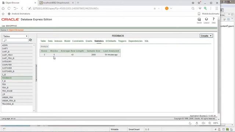This screenshot has height=132, width=235.
Task: Switch to the Dependencies tab
Action: pyautogui.click(x=135, y=41)
